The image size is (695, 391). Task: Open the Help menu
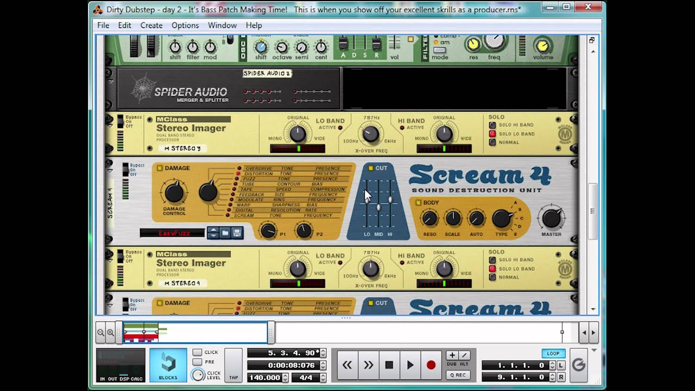254,26
